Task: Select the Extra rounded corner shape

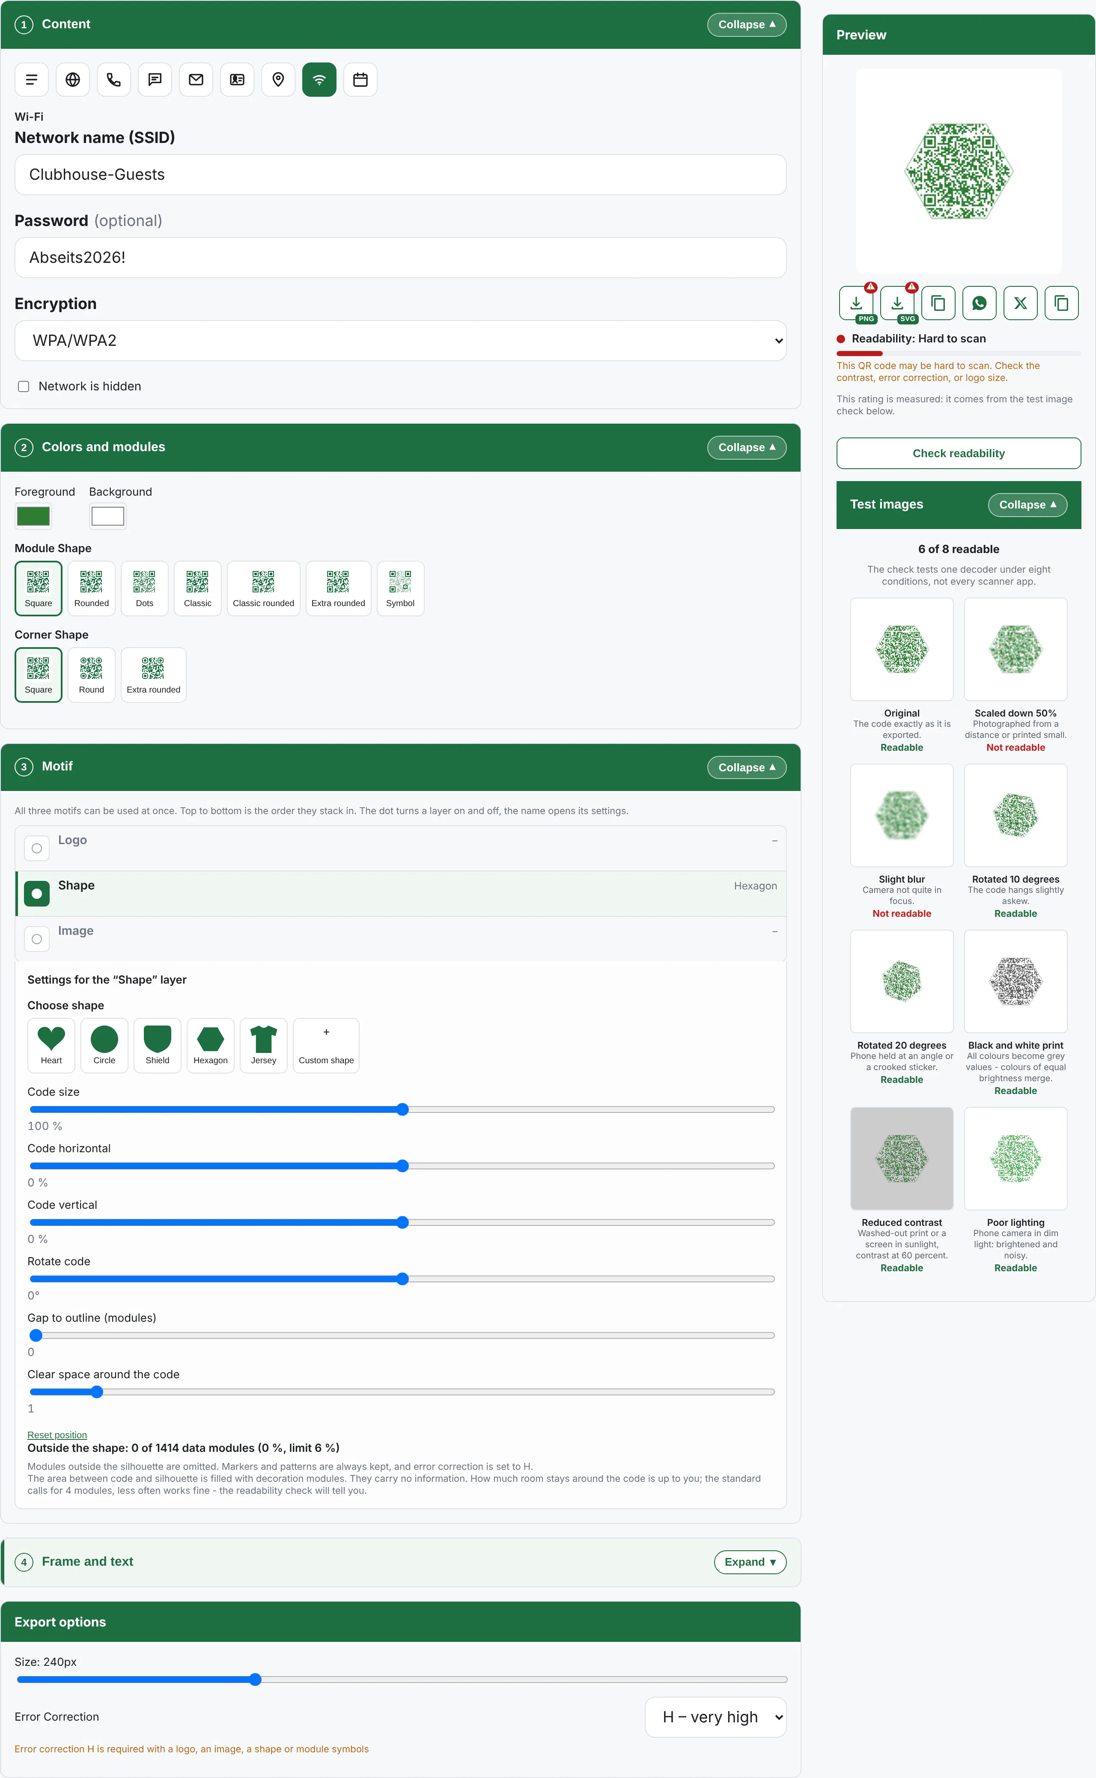Action: 154,675
